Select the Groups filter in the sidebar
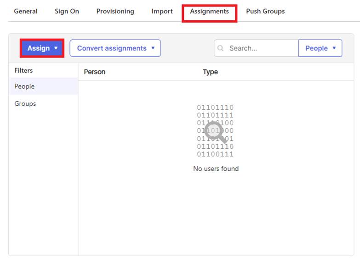The image size is (360, 259). click(x=25, y=104)
